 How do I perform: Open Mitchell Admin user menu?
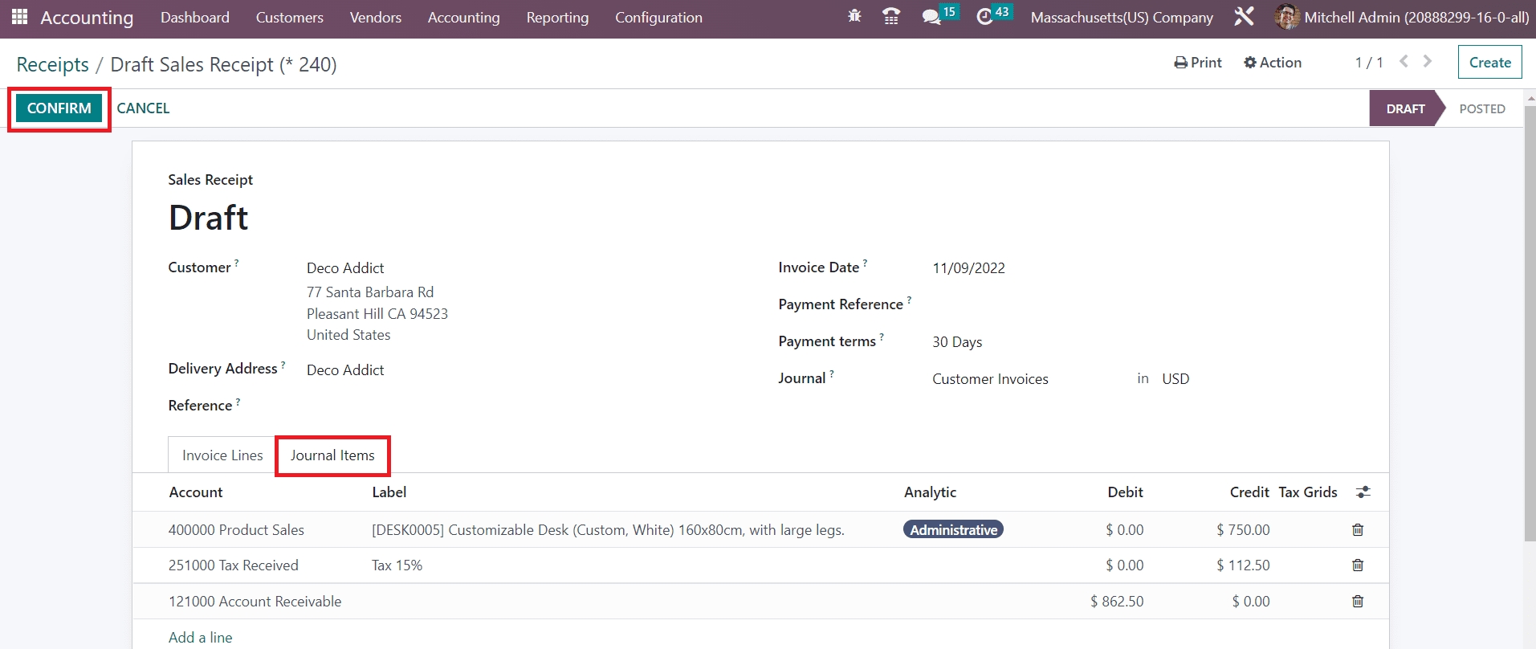coord(1402,18)
